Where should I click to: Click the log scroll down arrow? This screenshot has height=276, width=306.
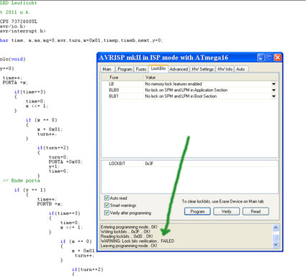[276, 244]
